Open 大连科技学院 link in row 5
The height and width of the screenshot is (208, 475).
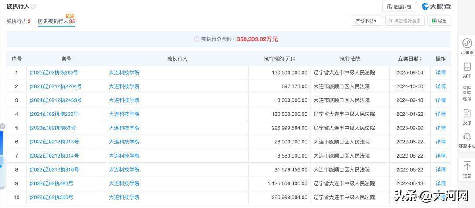[x=124, y=128]
